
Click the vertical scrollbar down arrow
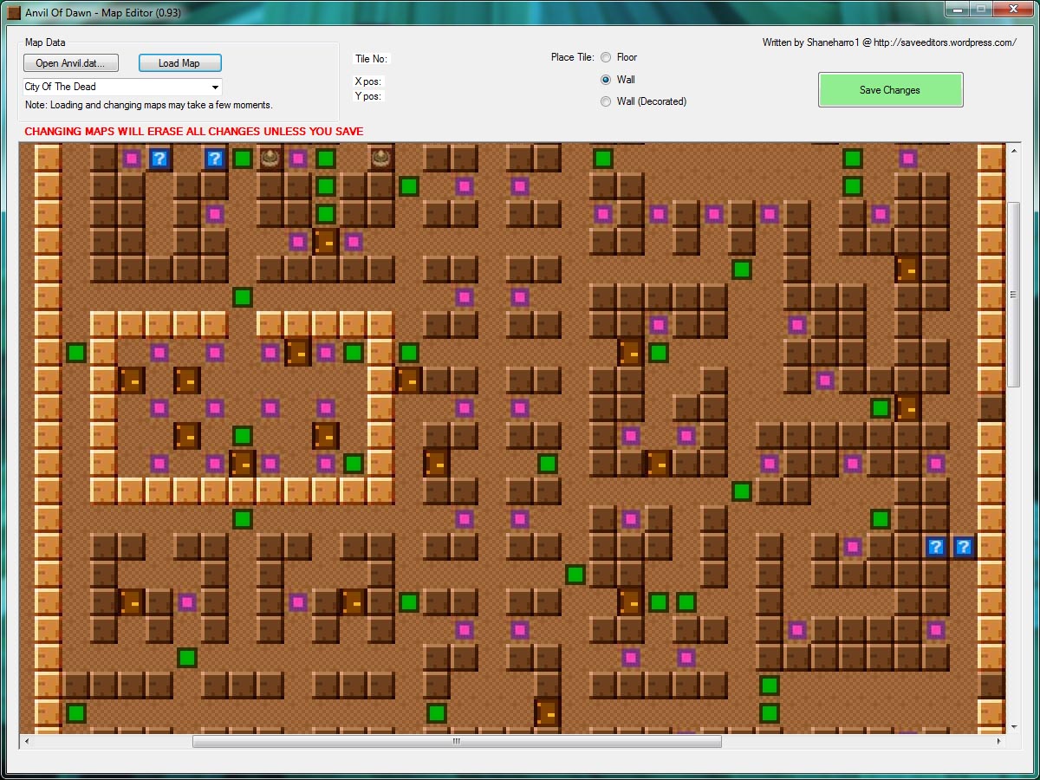pos(1013,727)
